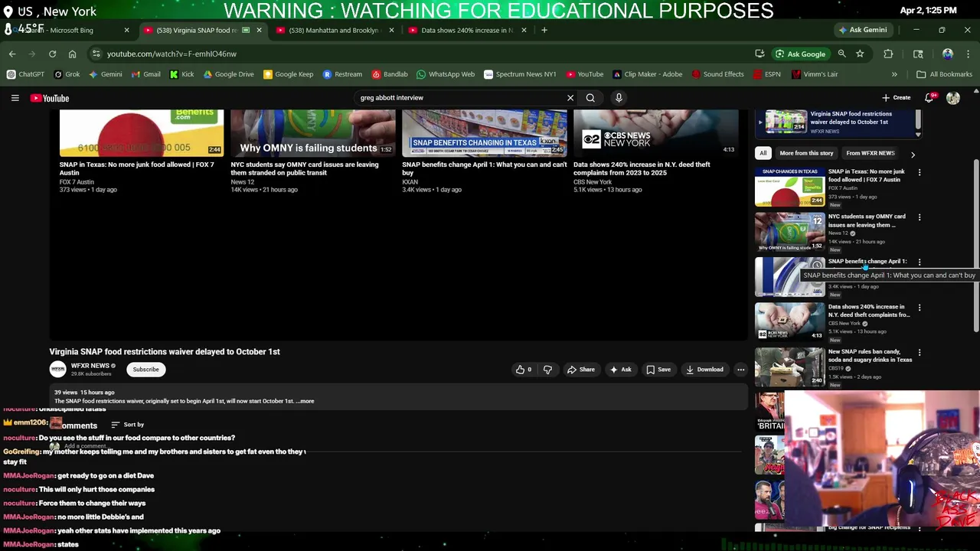The height and width of the screenshot is (551, 980).
Task: Open options for SNAP in Texas video
Action: 920,173
